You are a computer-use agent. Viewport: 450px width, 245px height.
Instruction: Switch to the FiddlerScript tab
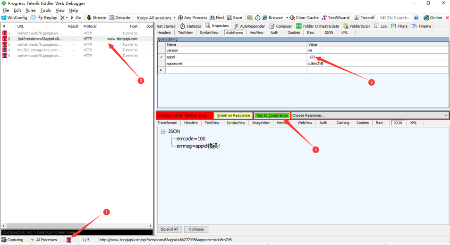[x=357, y=26]
